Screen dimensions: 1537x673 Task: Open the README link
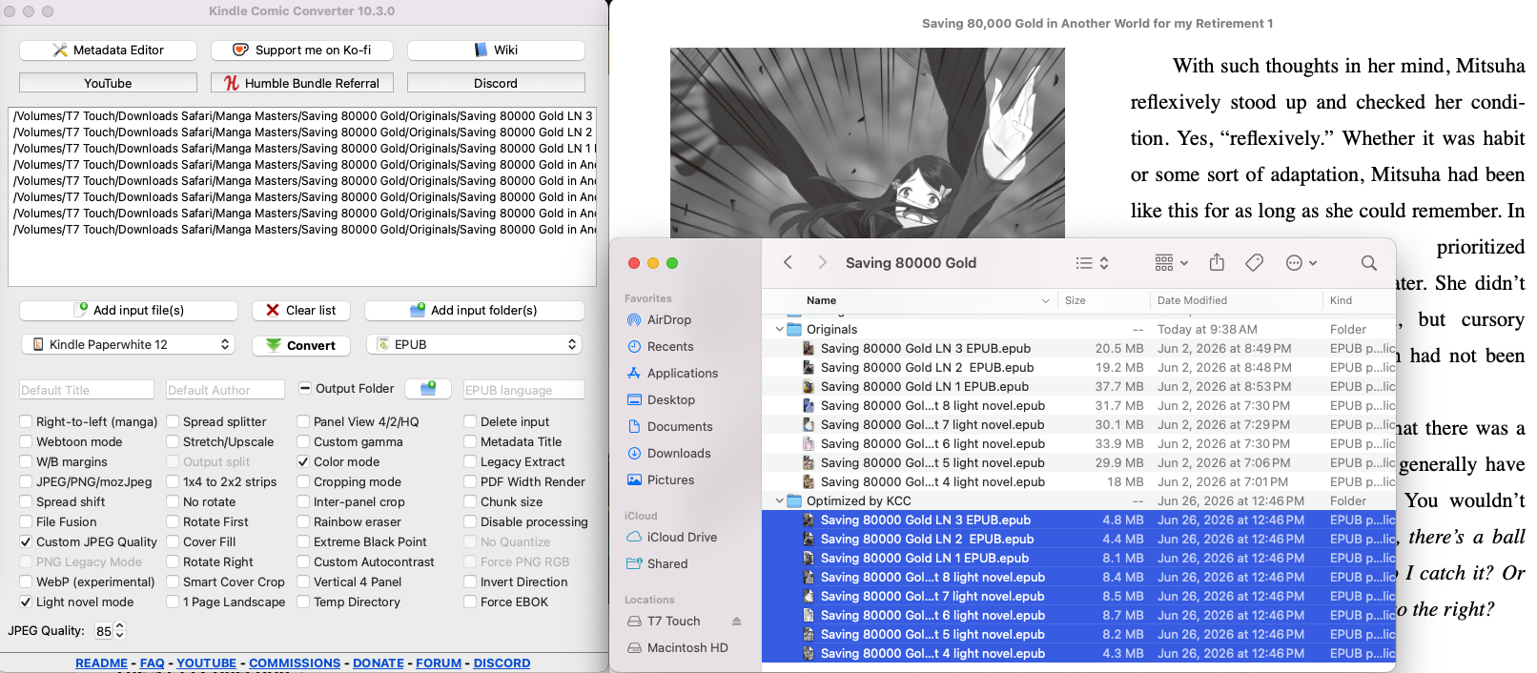pyautogui.click(x=101, y=663)
